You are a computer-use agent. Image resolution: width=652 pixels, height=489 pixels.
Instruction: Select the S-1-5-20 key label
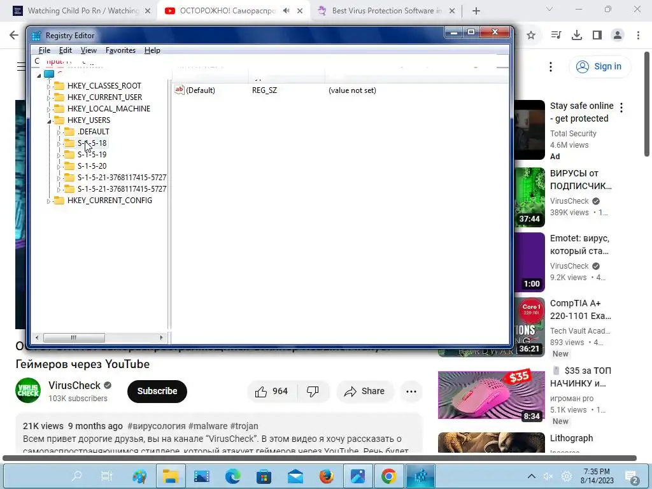(x=92, y=166)
